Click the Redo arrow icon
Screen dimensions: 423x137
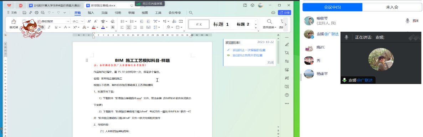58,13
